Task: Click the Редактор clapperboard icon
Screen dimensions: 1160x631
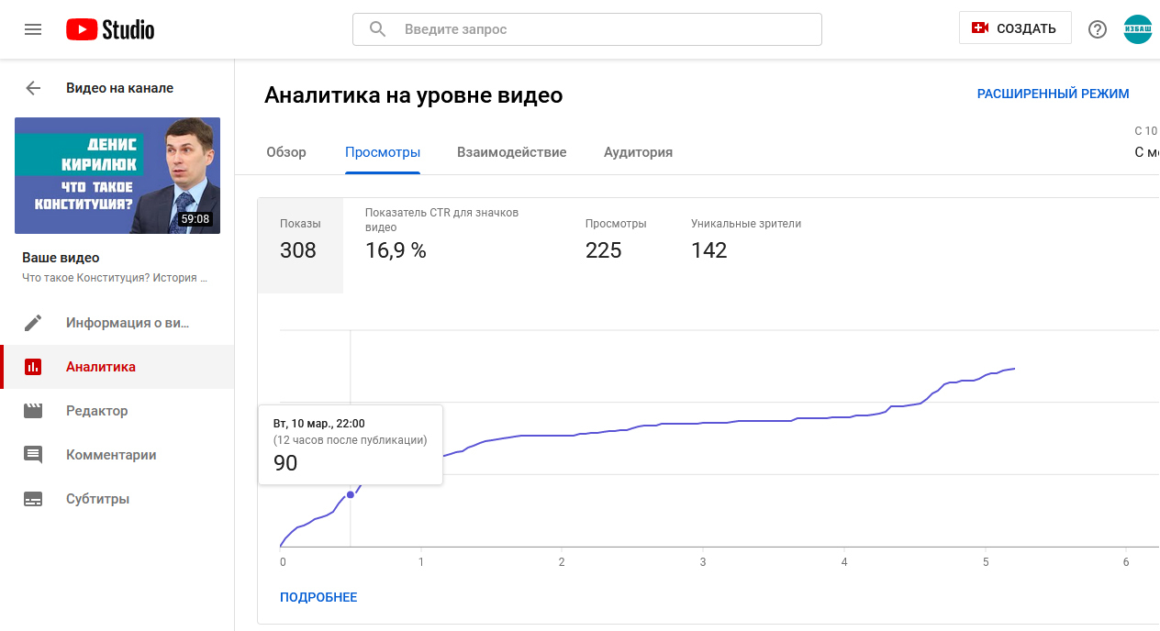Action: click(33, 411)
